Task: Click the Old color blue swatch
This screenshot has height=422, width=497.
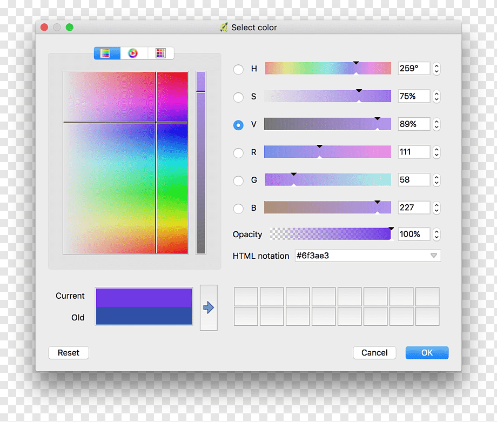Action: click(144, 316)
